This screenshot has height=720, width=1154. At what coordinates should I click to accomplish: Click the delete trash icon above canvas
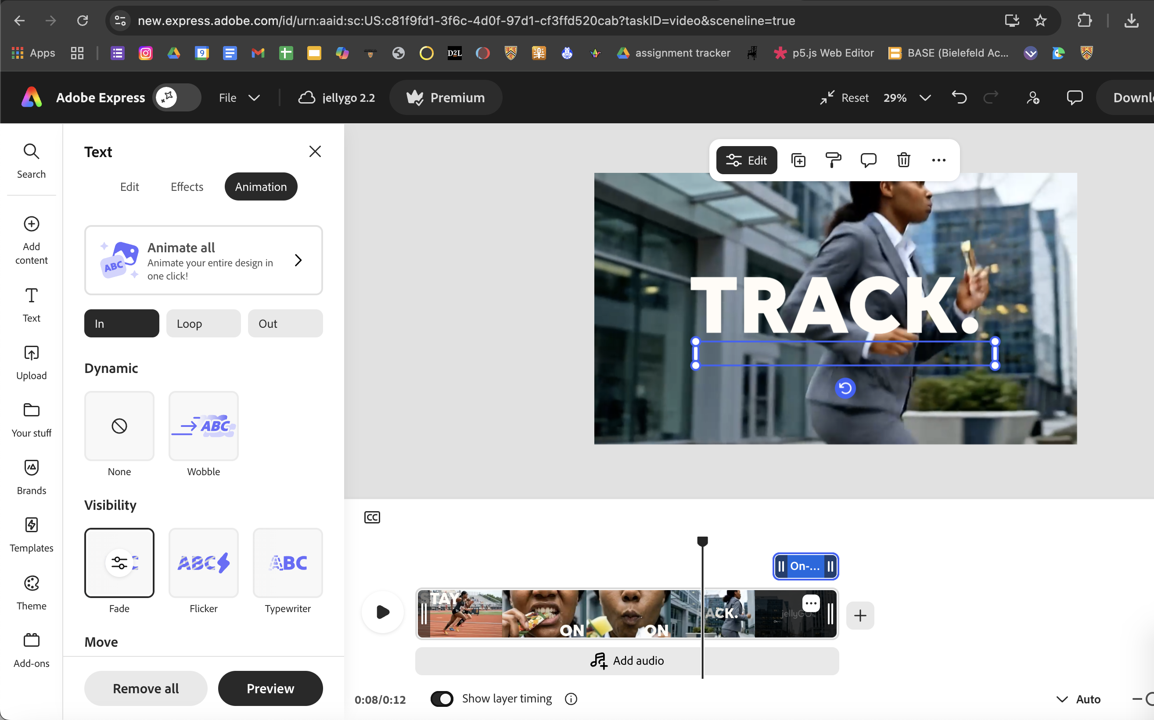tap(903, 160)
